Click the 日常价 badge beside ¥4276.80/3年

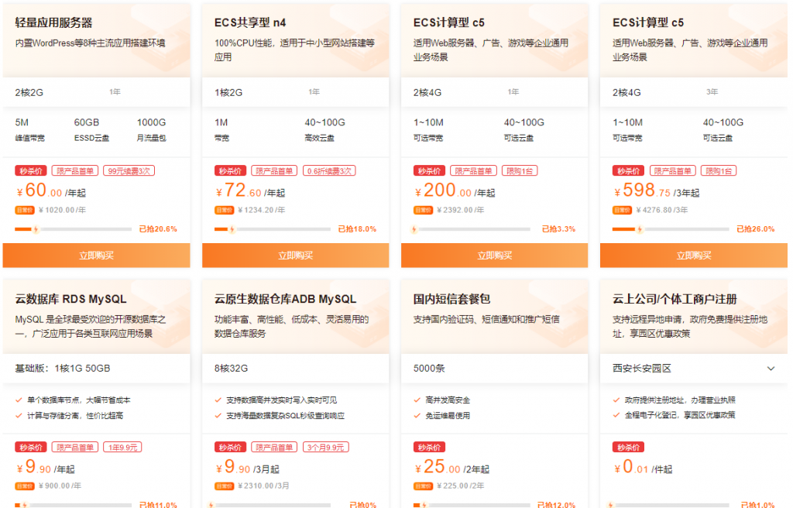[622, 210]
